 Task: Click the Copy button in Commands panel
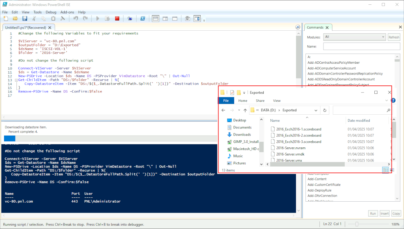pos(396,213)
